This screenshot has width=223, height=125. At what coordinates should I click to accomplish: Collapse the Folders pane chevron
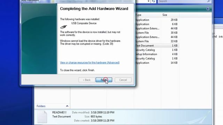point(67,106)
